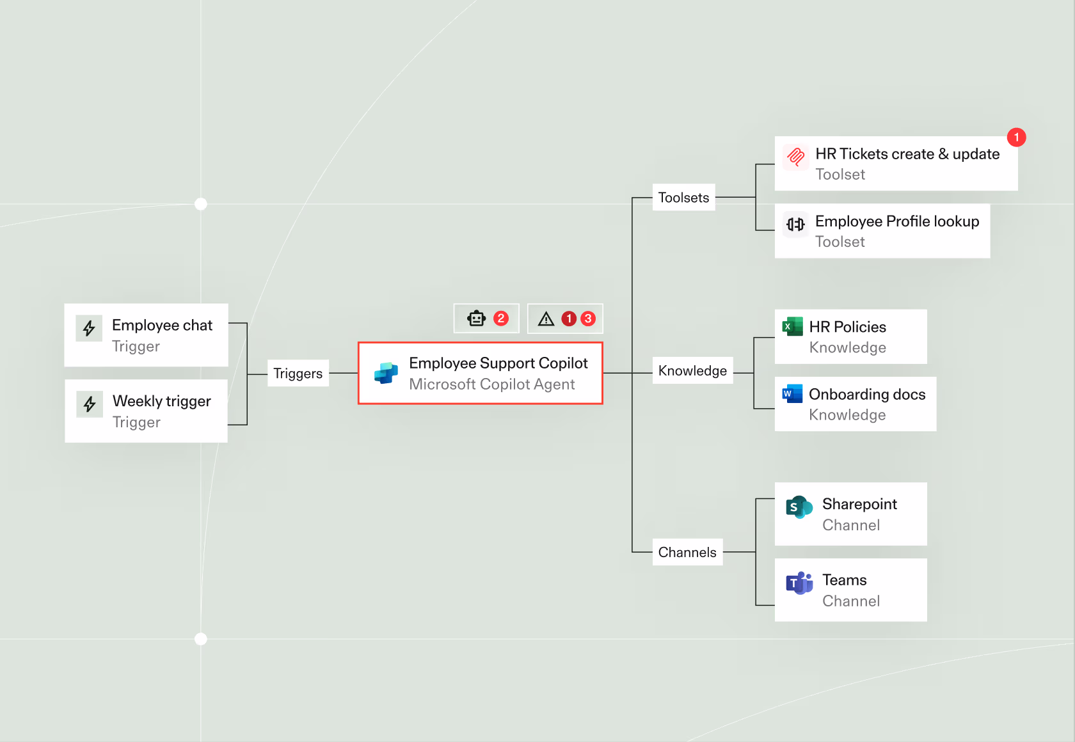Click the 'Employee Profile lookup' text
Screen dimensions: 1075x742
point(897,221)
